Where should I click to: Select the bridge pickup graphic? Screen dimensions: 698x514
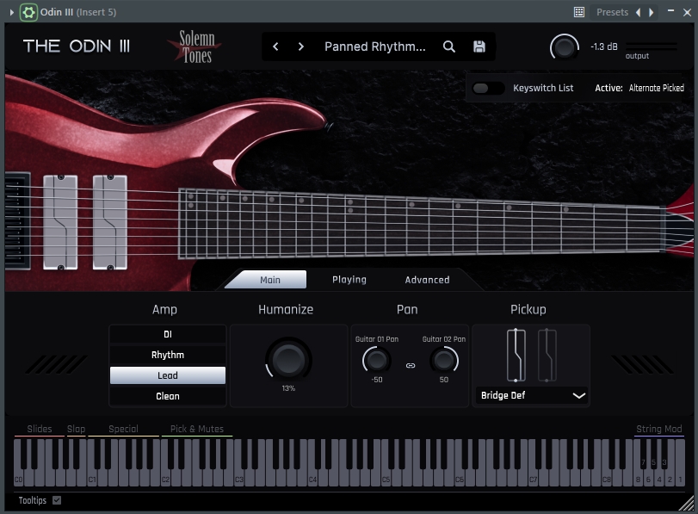pyautogui.click(x=516, y=354)
